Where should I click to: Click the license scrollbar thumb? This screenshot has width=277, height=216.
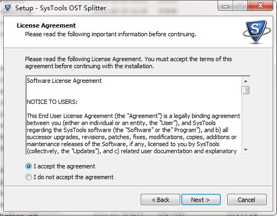pos(246,90)
